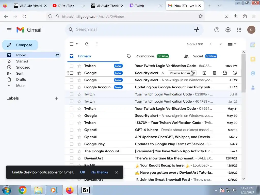The width and height of the screenshot is (260, 195).
Task: Open search filter options icon
Action: pyautogui.click(x=197, y=29)
